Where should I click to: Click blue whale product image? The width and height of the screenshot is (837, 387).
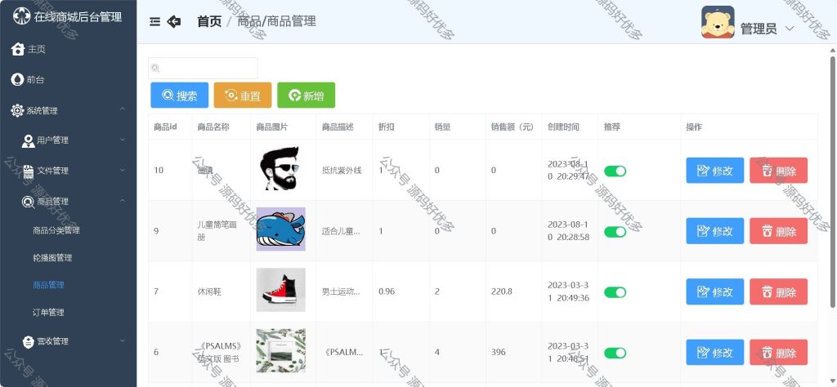pos(281,229)
